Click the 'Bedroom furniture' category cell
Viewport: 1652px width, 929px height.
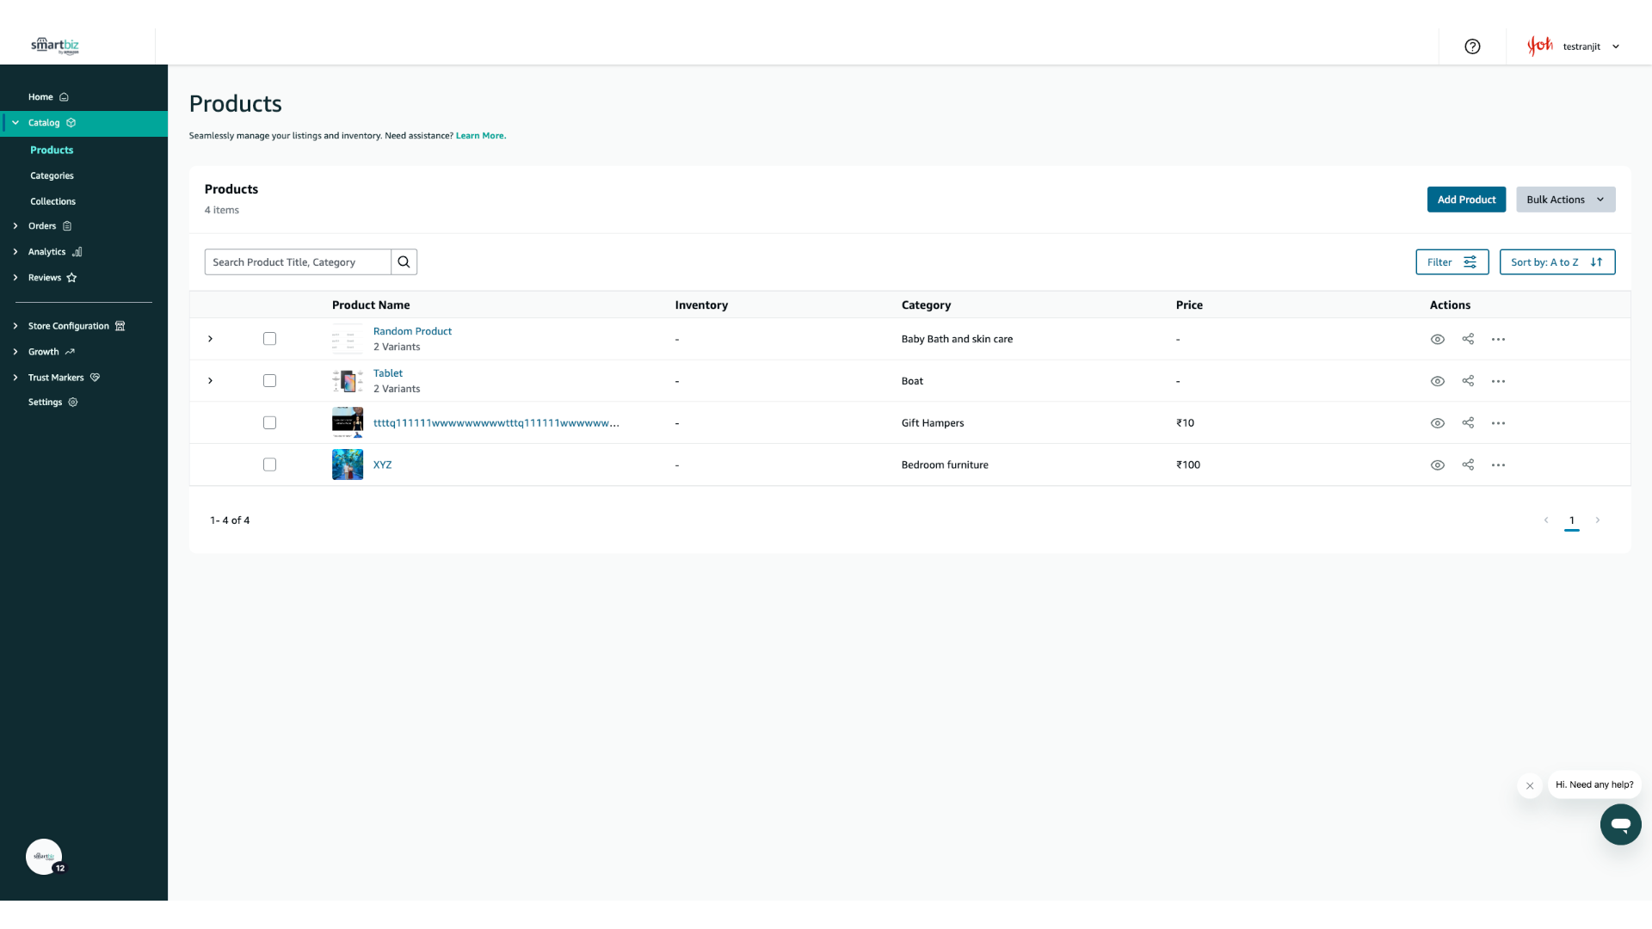click(945, 465)
